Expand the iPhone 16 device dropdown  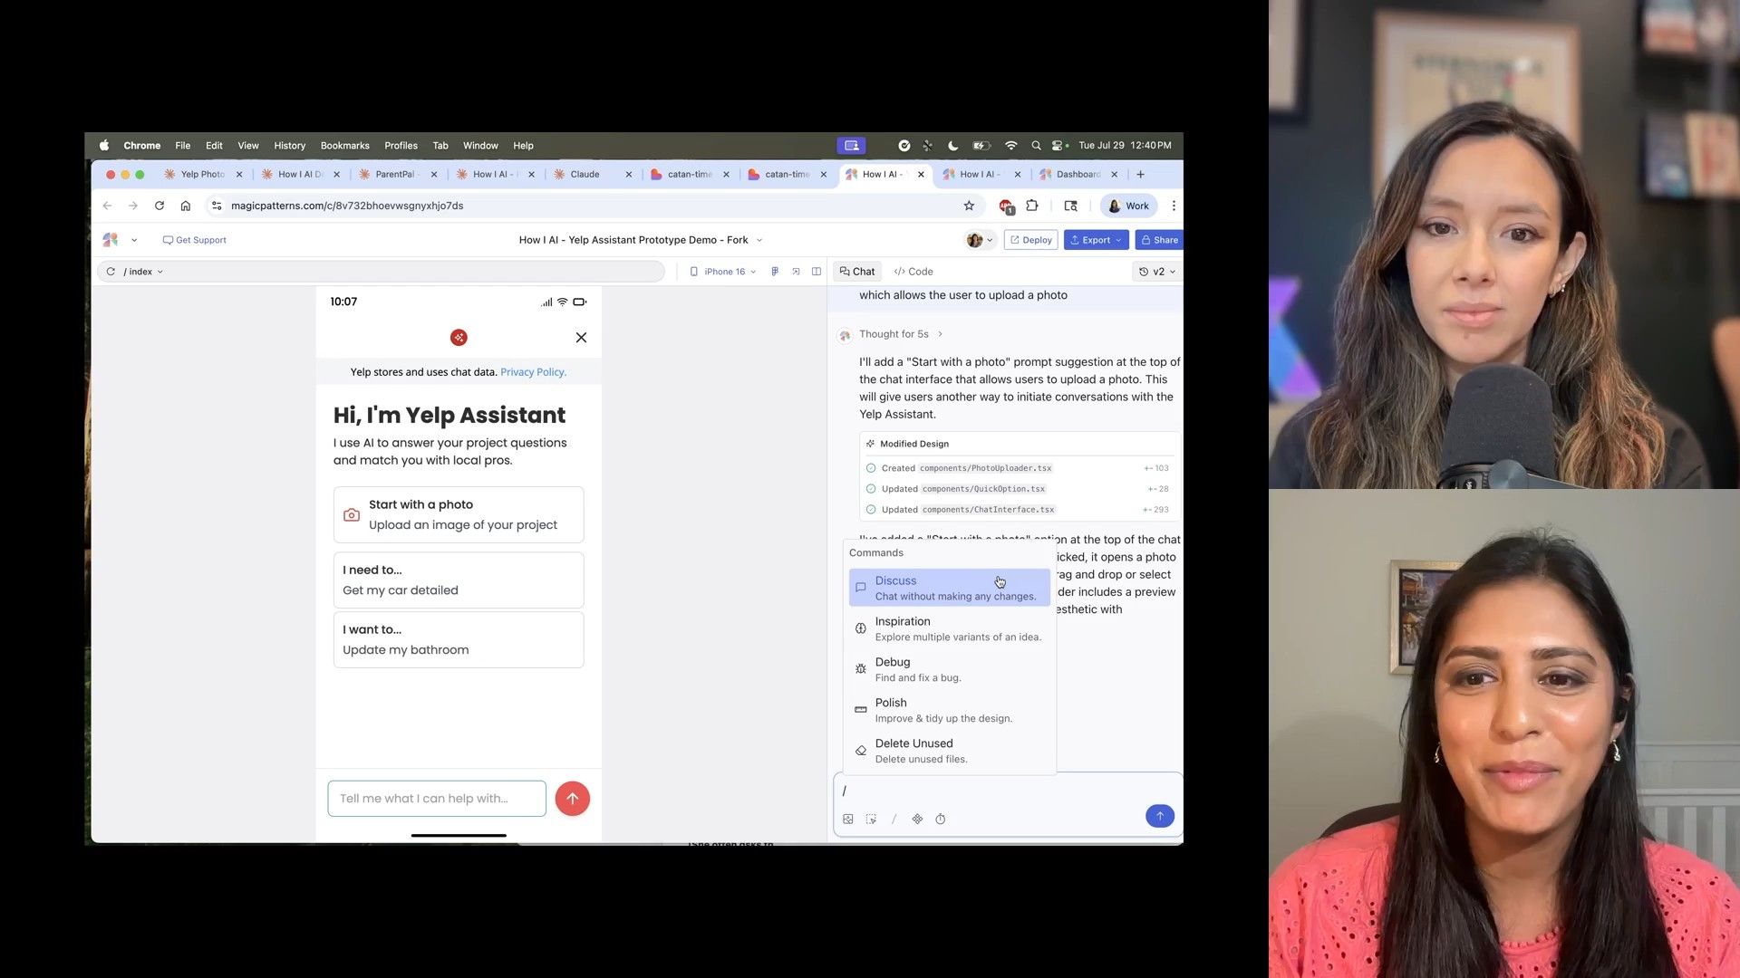[x=723, y=272]
